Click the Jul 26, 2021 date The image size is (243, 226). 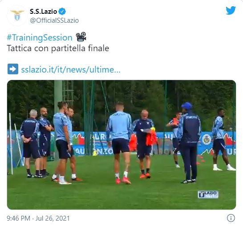[53, 218]
